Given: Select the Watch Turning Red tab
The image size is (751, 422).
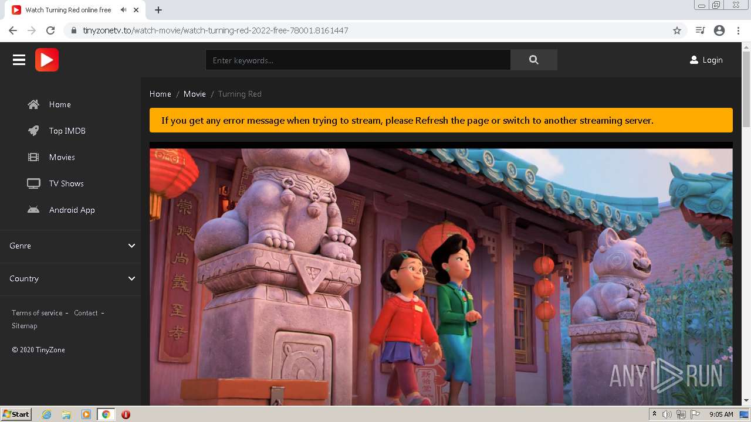Looking at the screenshot, I should pos(76,10).
